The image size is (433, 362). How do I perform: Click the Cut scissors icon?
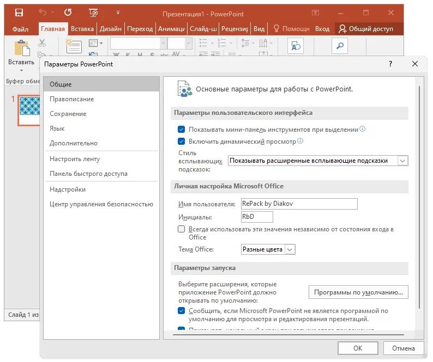(42, 43)
